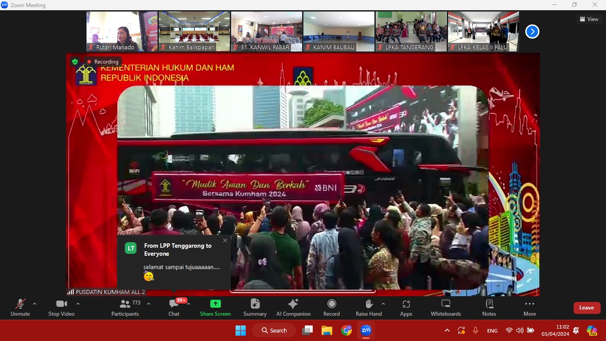
Task: Show the Participants list with 773 attendees
Action: coord(125,308)
